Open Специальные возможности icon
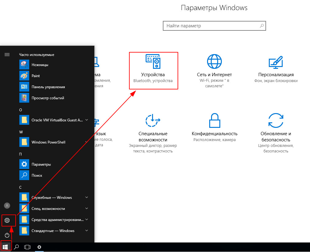Viewport: 310px width, 252px height. [x=153, y=120]
